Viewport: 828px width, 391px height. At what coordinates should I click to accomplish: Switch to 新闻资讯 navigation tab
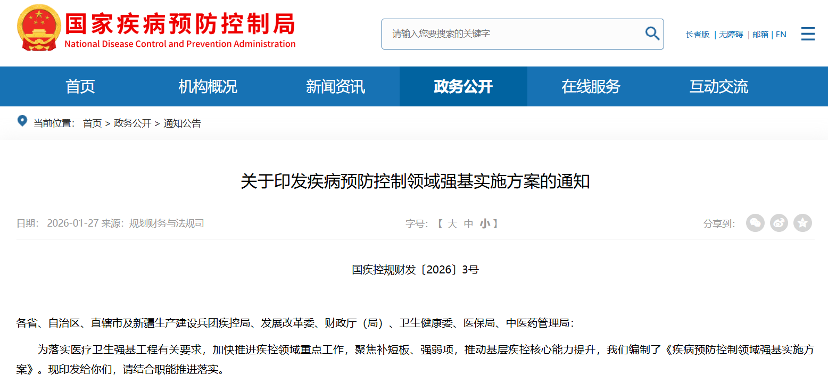[335, 86]
